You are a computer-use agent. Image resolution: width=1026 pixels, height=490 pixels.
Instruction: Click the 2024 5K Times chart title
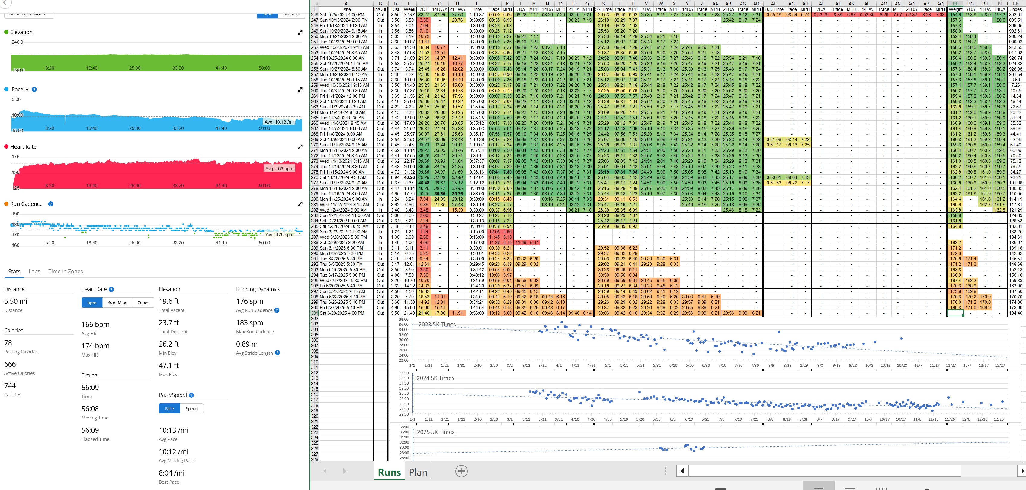[x=435, y=378]
